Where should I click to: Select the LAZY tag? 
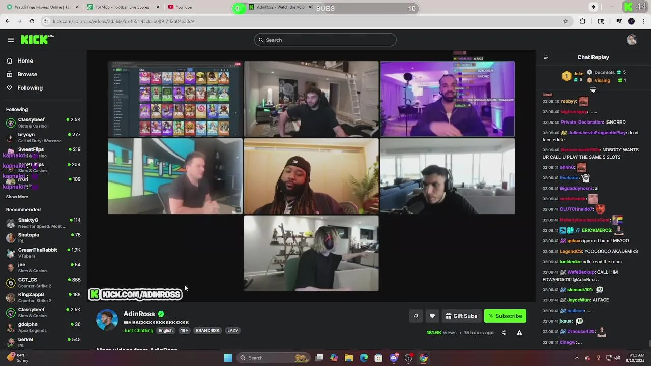[232, 330]
